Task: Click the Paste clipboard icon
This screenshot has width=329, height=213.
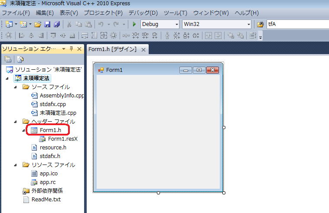Action: point(88,24)
